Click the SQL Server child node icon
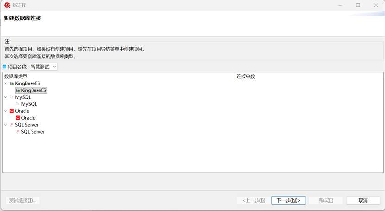Image resolution: width=385 pixels, height=211 pixels. tap(18, 132)
